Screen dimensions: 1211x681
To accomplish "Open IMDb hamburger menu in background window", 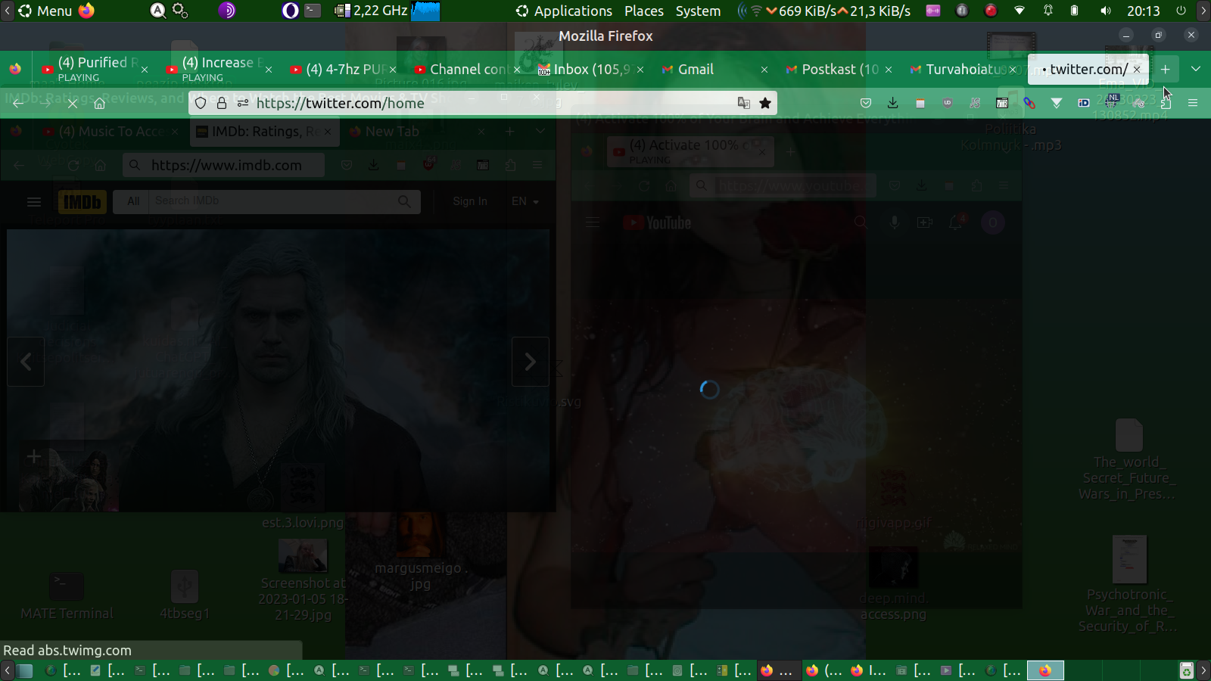I will pyautogui.click(x=34, y=201).
